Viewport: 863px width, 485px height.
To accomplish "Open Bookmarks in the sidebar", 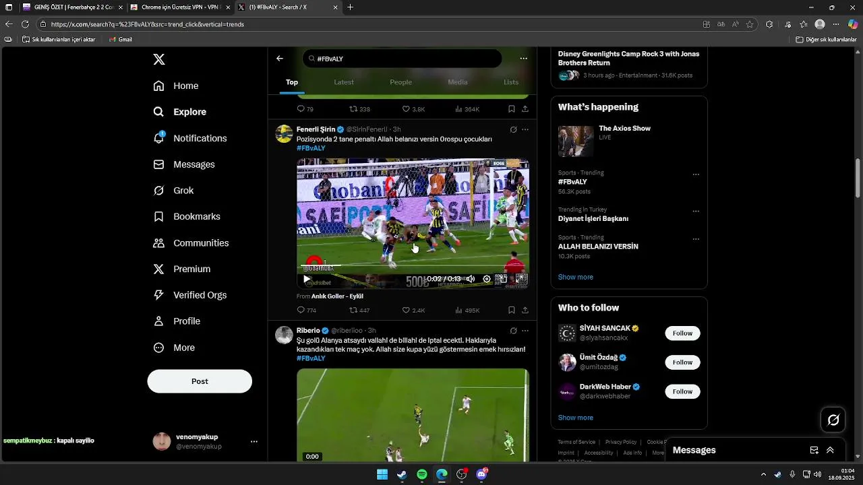I will (x=187, y=217).
